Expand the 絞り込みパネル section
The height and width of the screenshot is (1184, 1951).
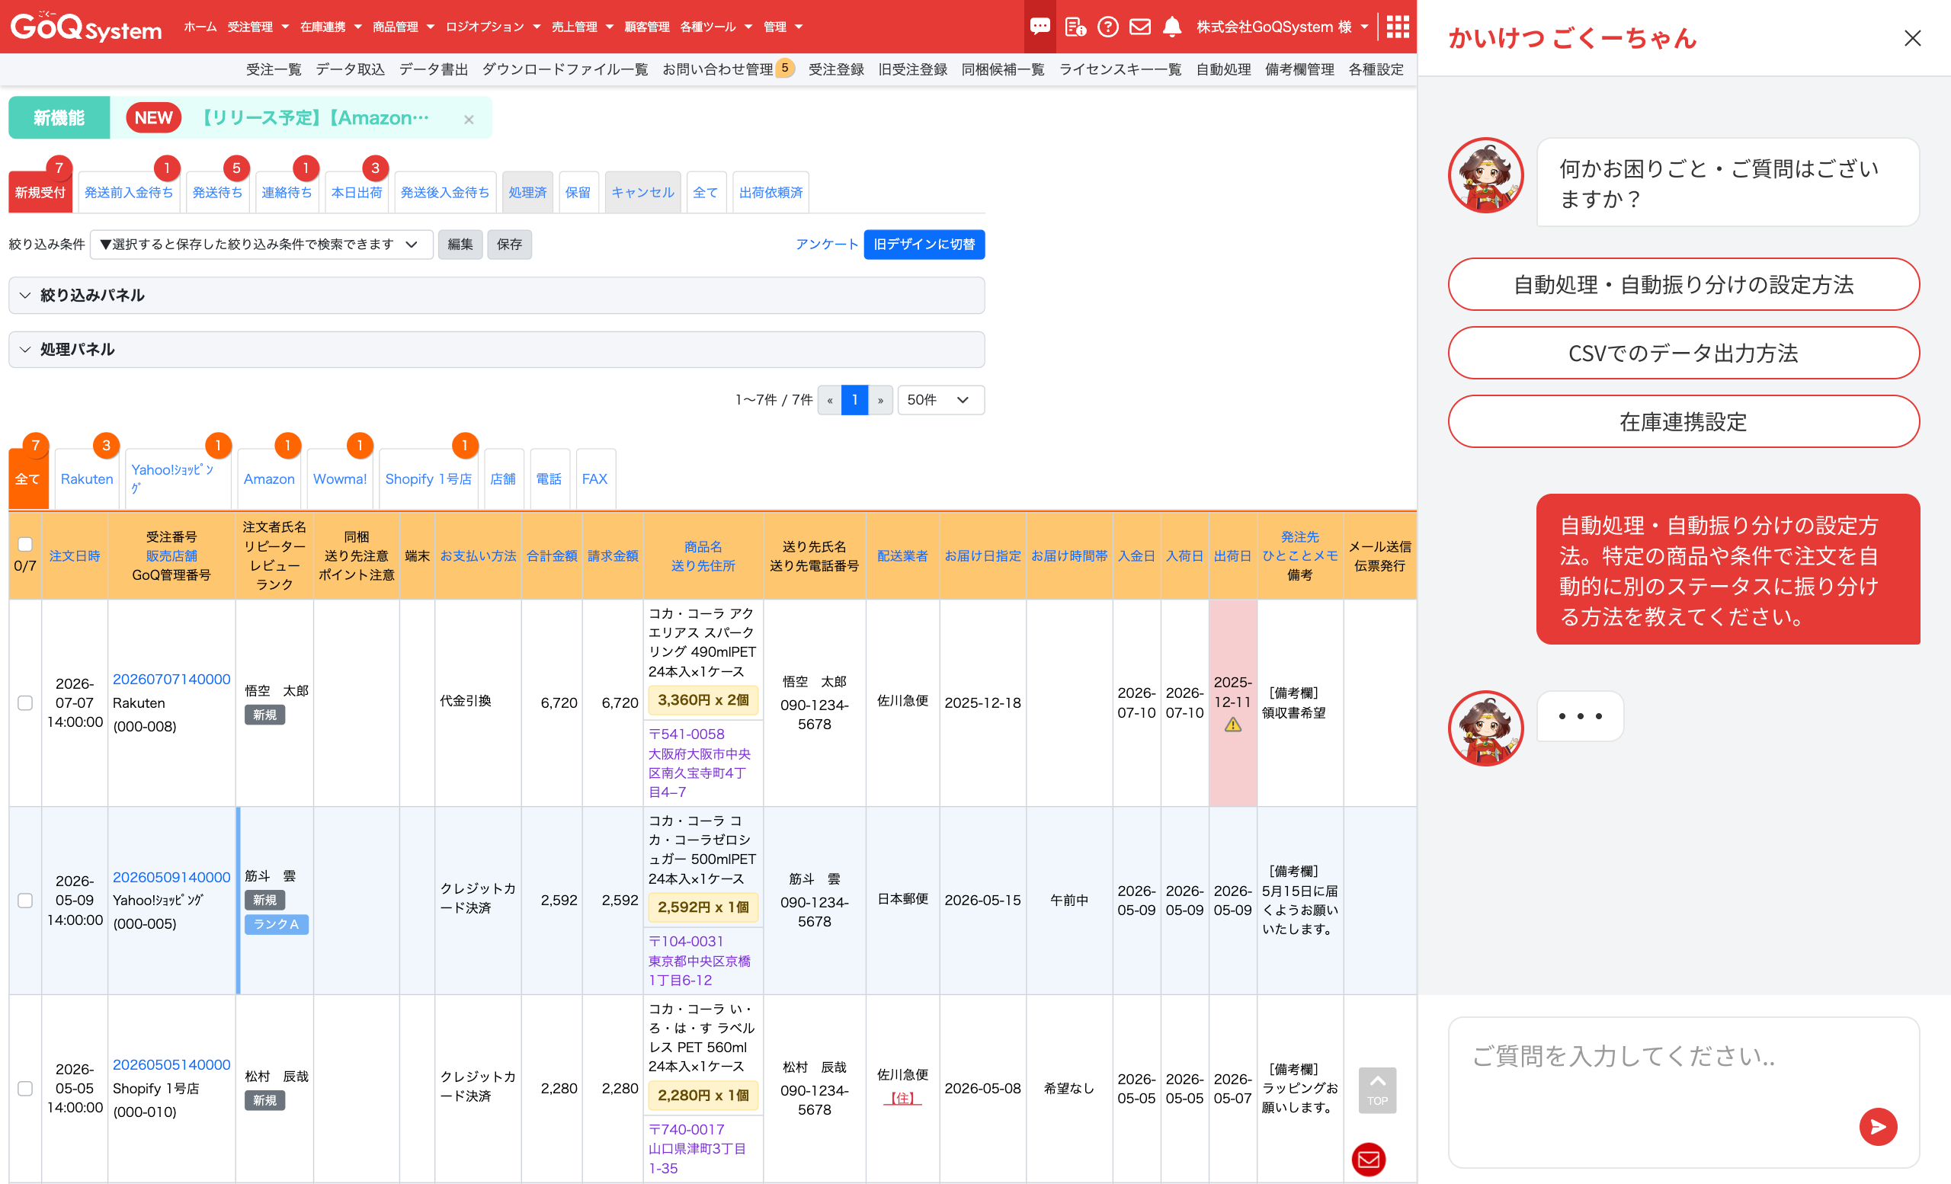[92, 295]
